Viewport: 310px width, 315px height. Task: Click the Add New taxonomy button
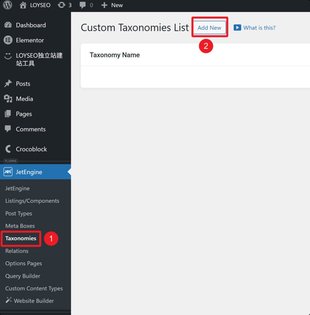(x=209, y=28)
